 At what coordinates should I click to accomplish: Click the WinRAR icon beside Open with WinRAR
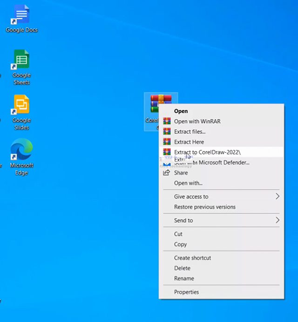167,121
